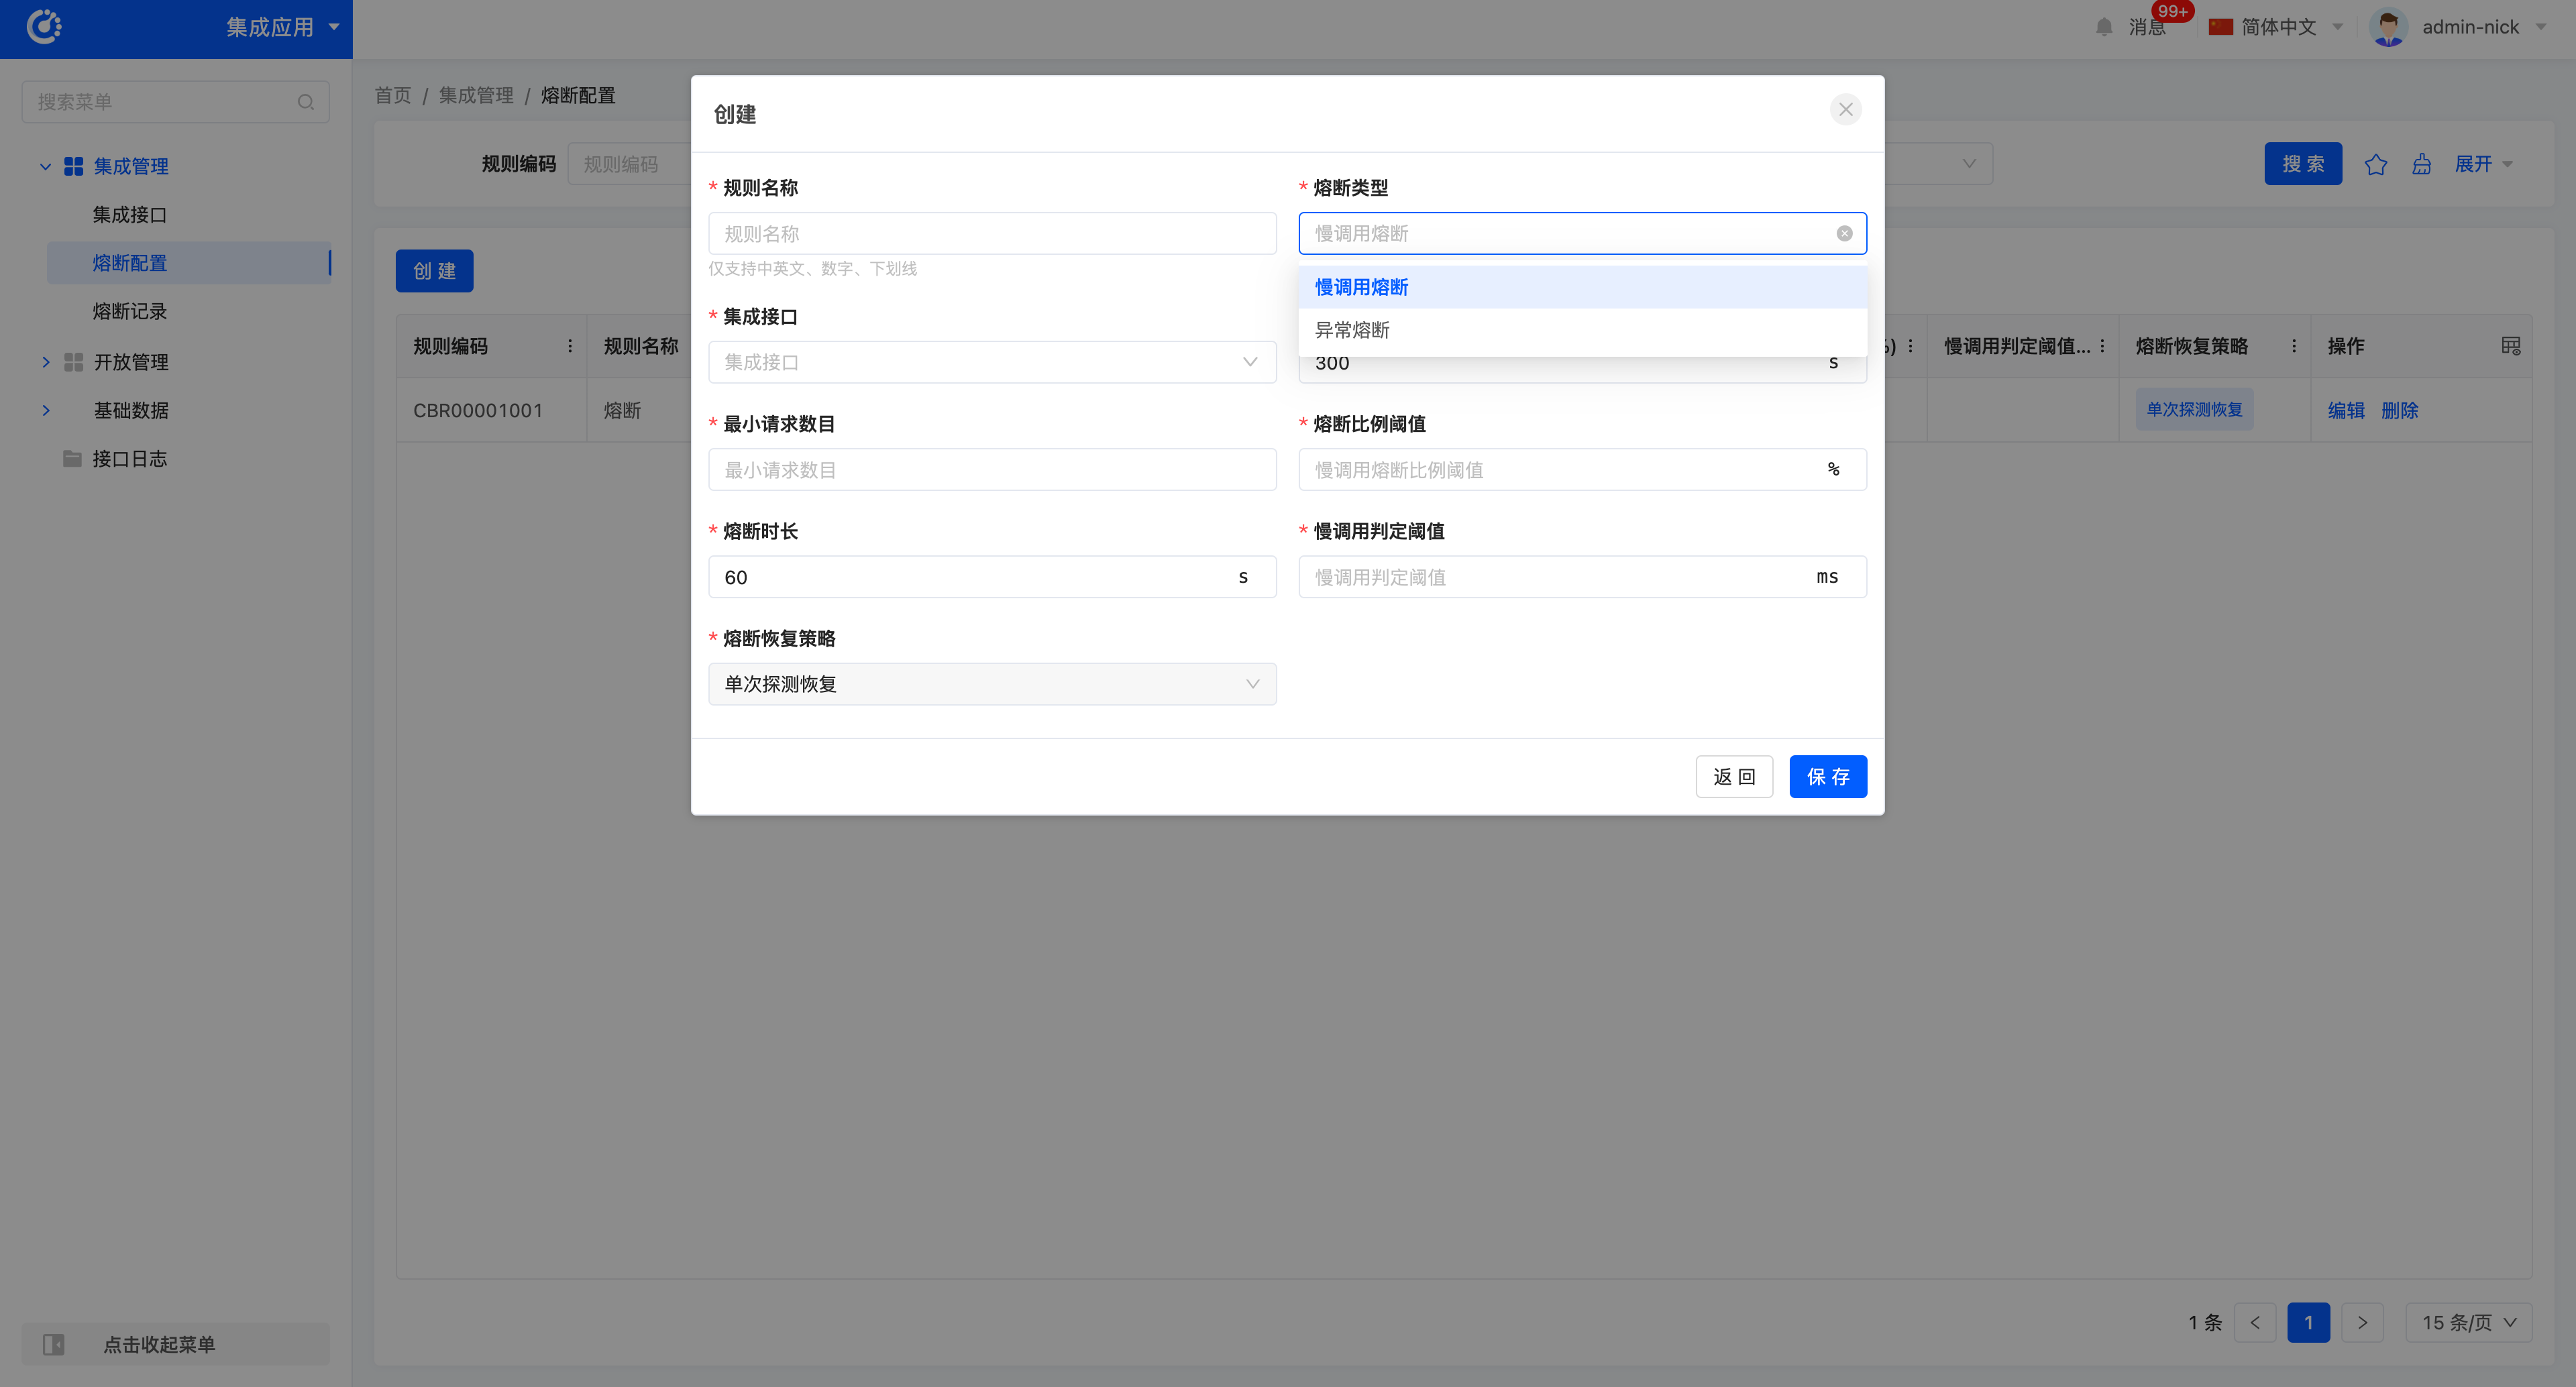Viewport: 2576px width, 1387px height.
Task: Click the 返回 button
Action: [x=1733, y=777]
